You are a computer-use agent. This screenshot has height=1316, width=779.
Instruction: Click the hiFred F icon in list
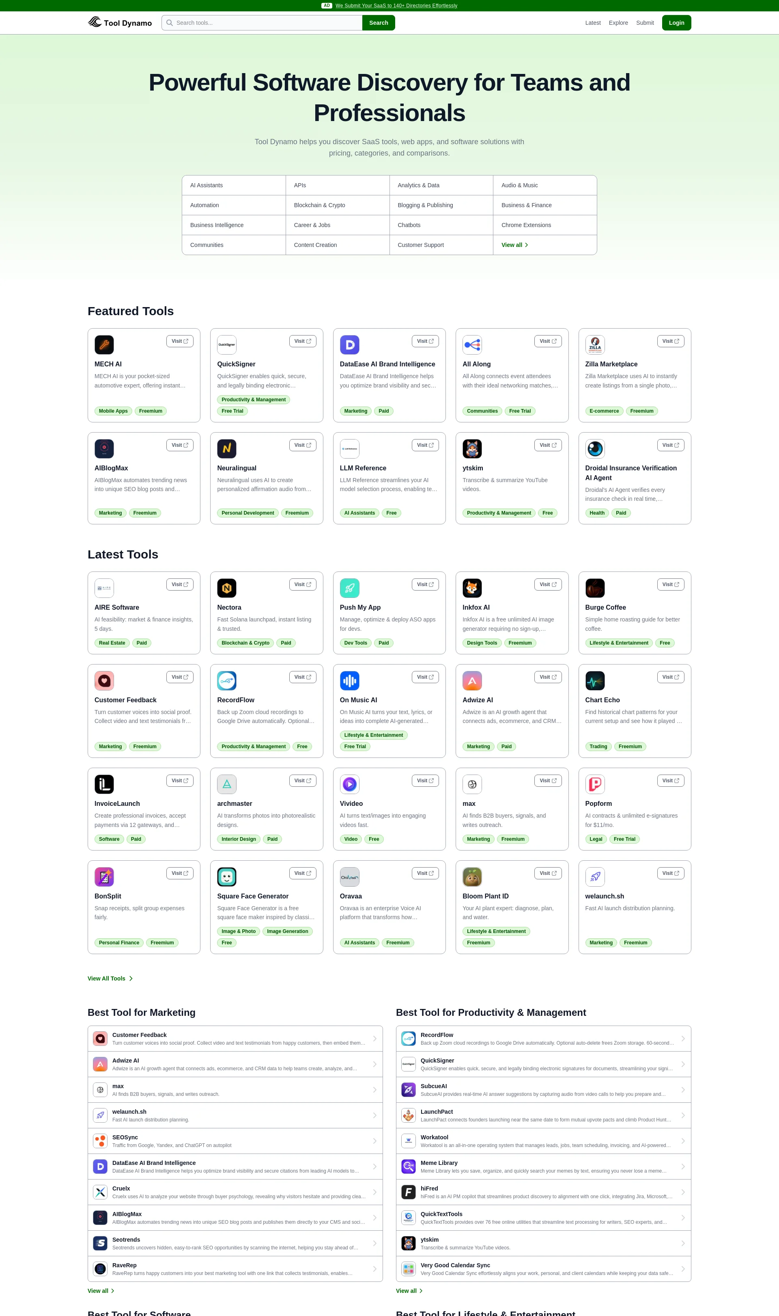coord(409,1192)
